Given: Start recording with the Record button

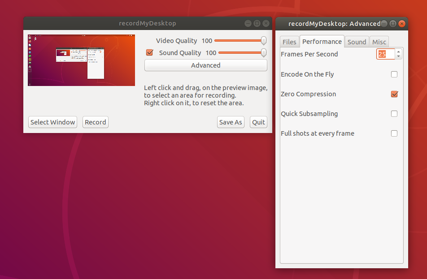Looking at the screenshot, I should (95, 122).
